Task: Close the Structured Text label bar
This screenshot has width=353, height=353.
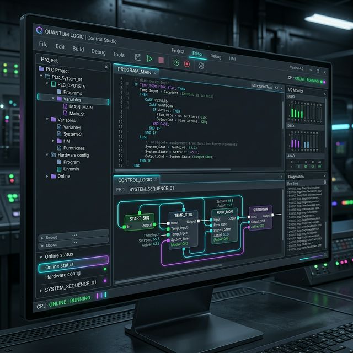Action: 282,88
